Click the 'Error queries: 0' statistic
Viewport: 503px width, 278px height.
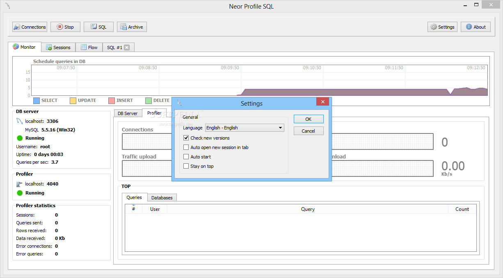[x=37, y=254]
